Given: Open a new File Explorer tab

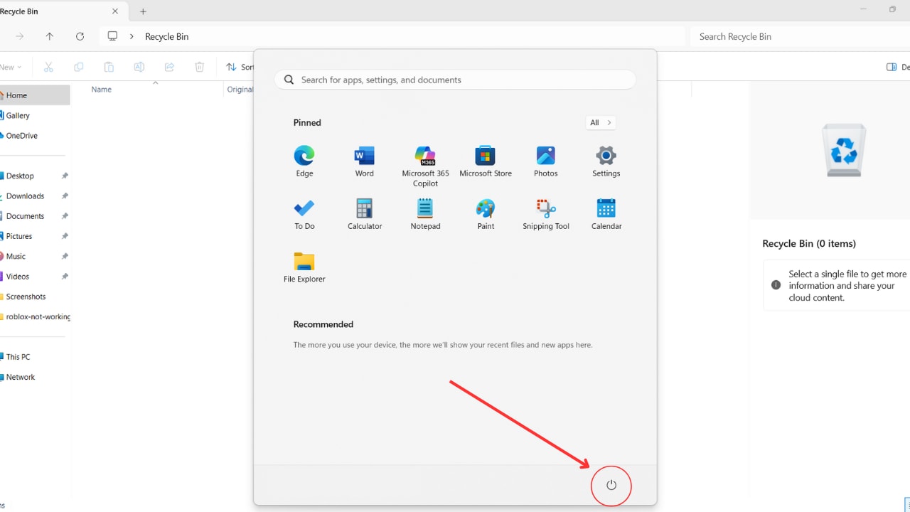Looking at the screenshot, I should point(143,11).
